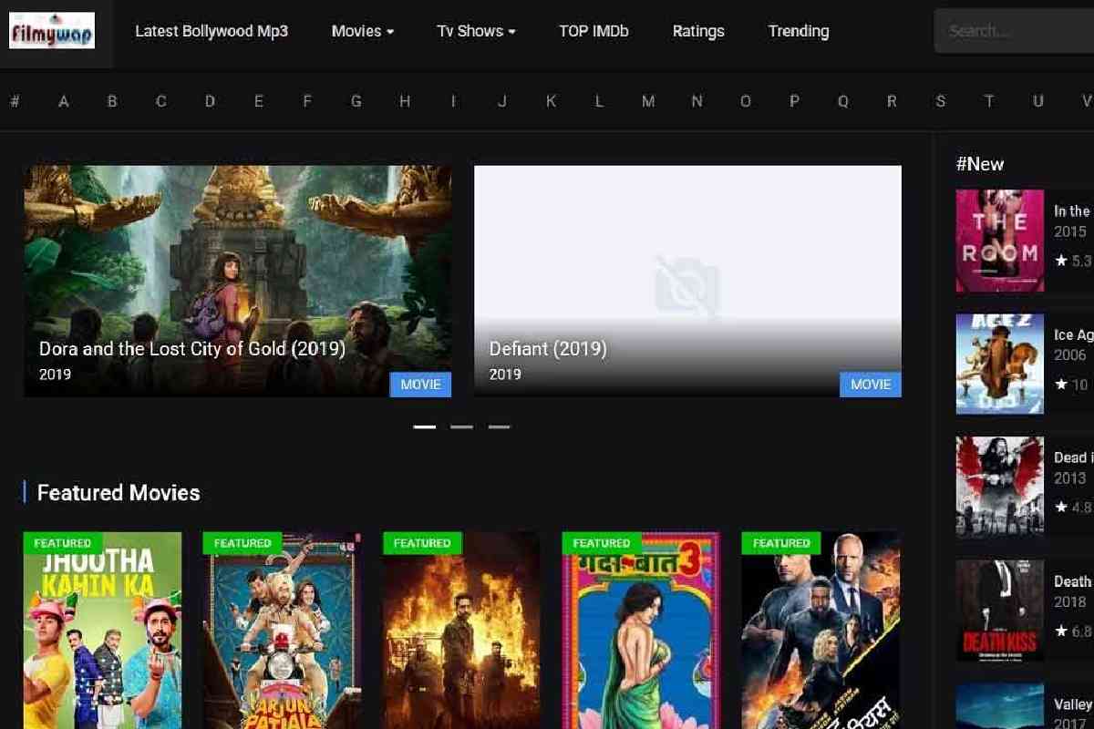Open the TOP IMDb page
1094x729 pixels.
593,31
